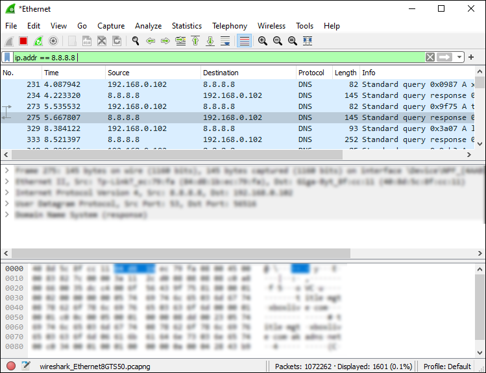Add a filter button with plus

coord(471,57)
